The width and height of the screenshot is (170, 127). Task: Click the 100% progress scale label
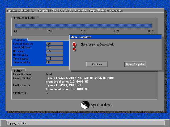coord(151,31)
